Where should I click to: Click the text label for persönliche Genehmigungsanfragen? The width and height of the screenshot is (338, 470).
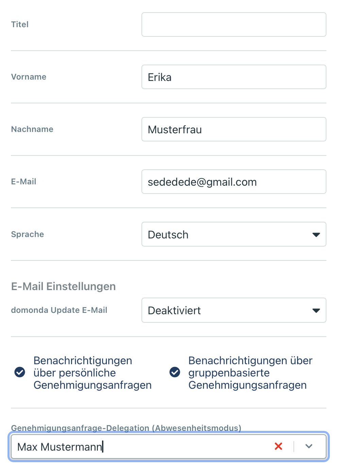point(92,373)
